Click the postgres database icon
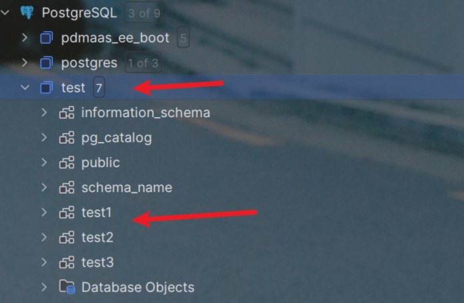Image resolution: width=464 pixels, height=303 pixels. click(x=46, y=63)
